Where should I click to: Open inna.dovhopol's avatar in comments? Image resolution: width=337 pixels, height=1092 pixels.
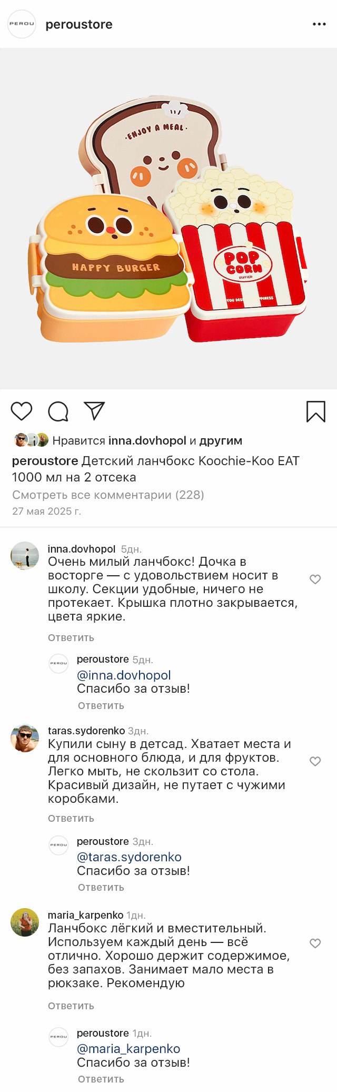tap(25, 556)
